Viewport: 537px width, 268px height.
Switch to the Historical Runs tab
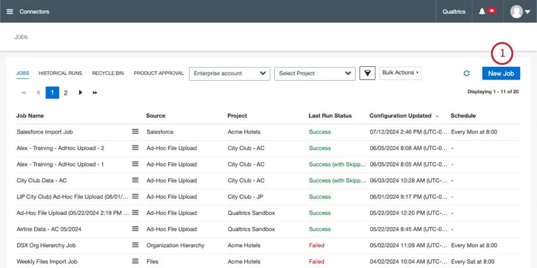pos(60,73)
